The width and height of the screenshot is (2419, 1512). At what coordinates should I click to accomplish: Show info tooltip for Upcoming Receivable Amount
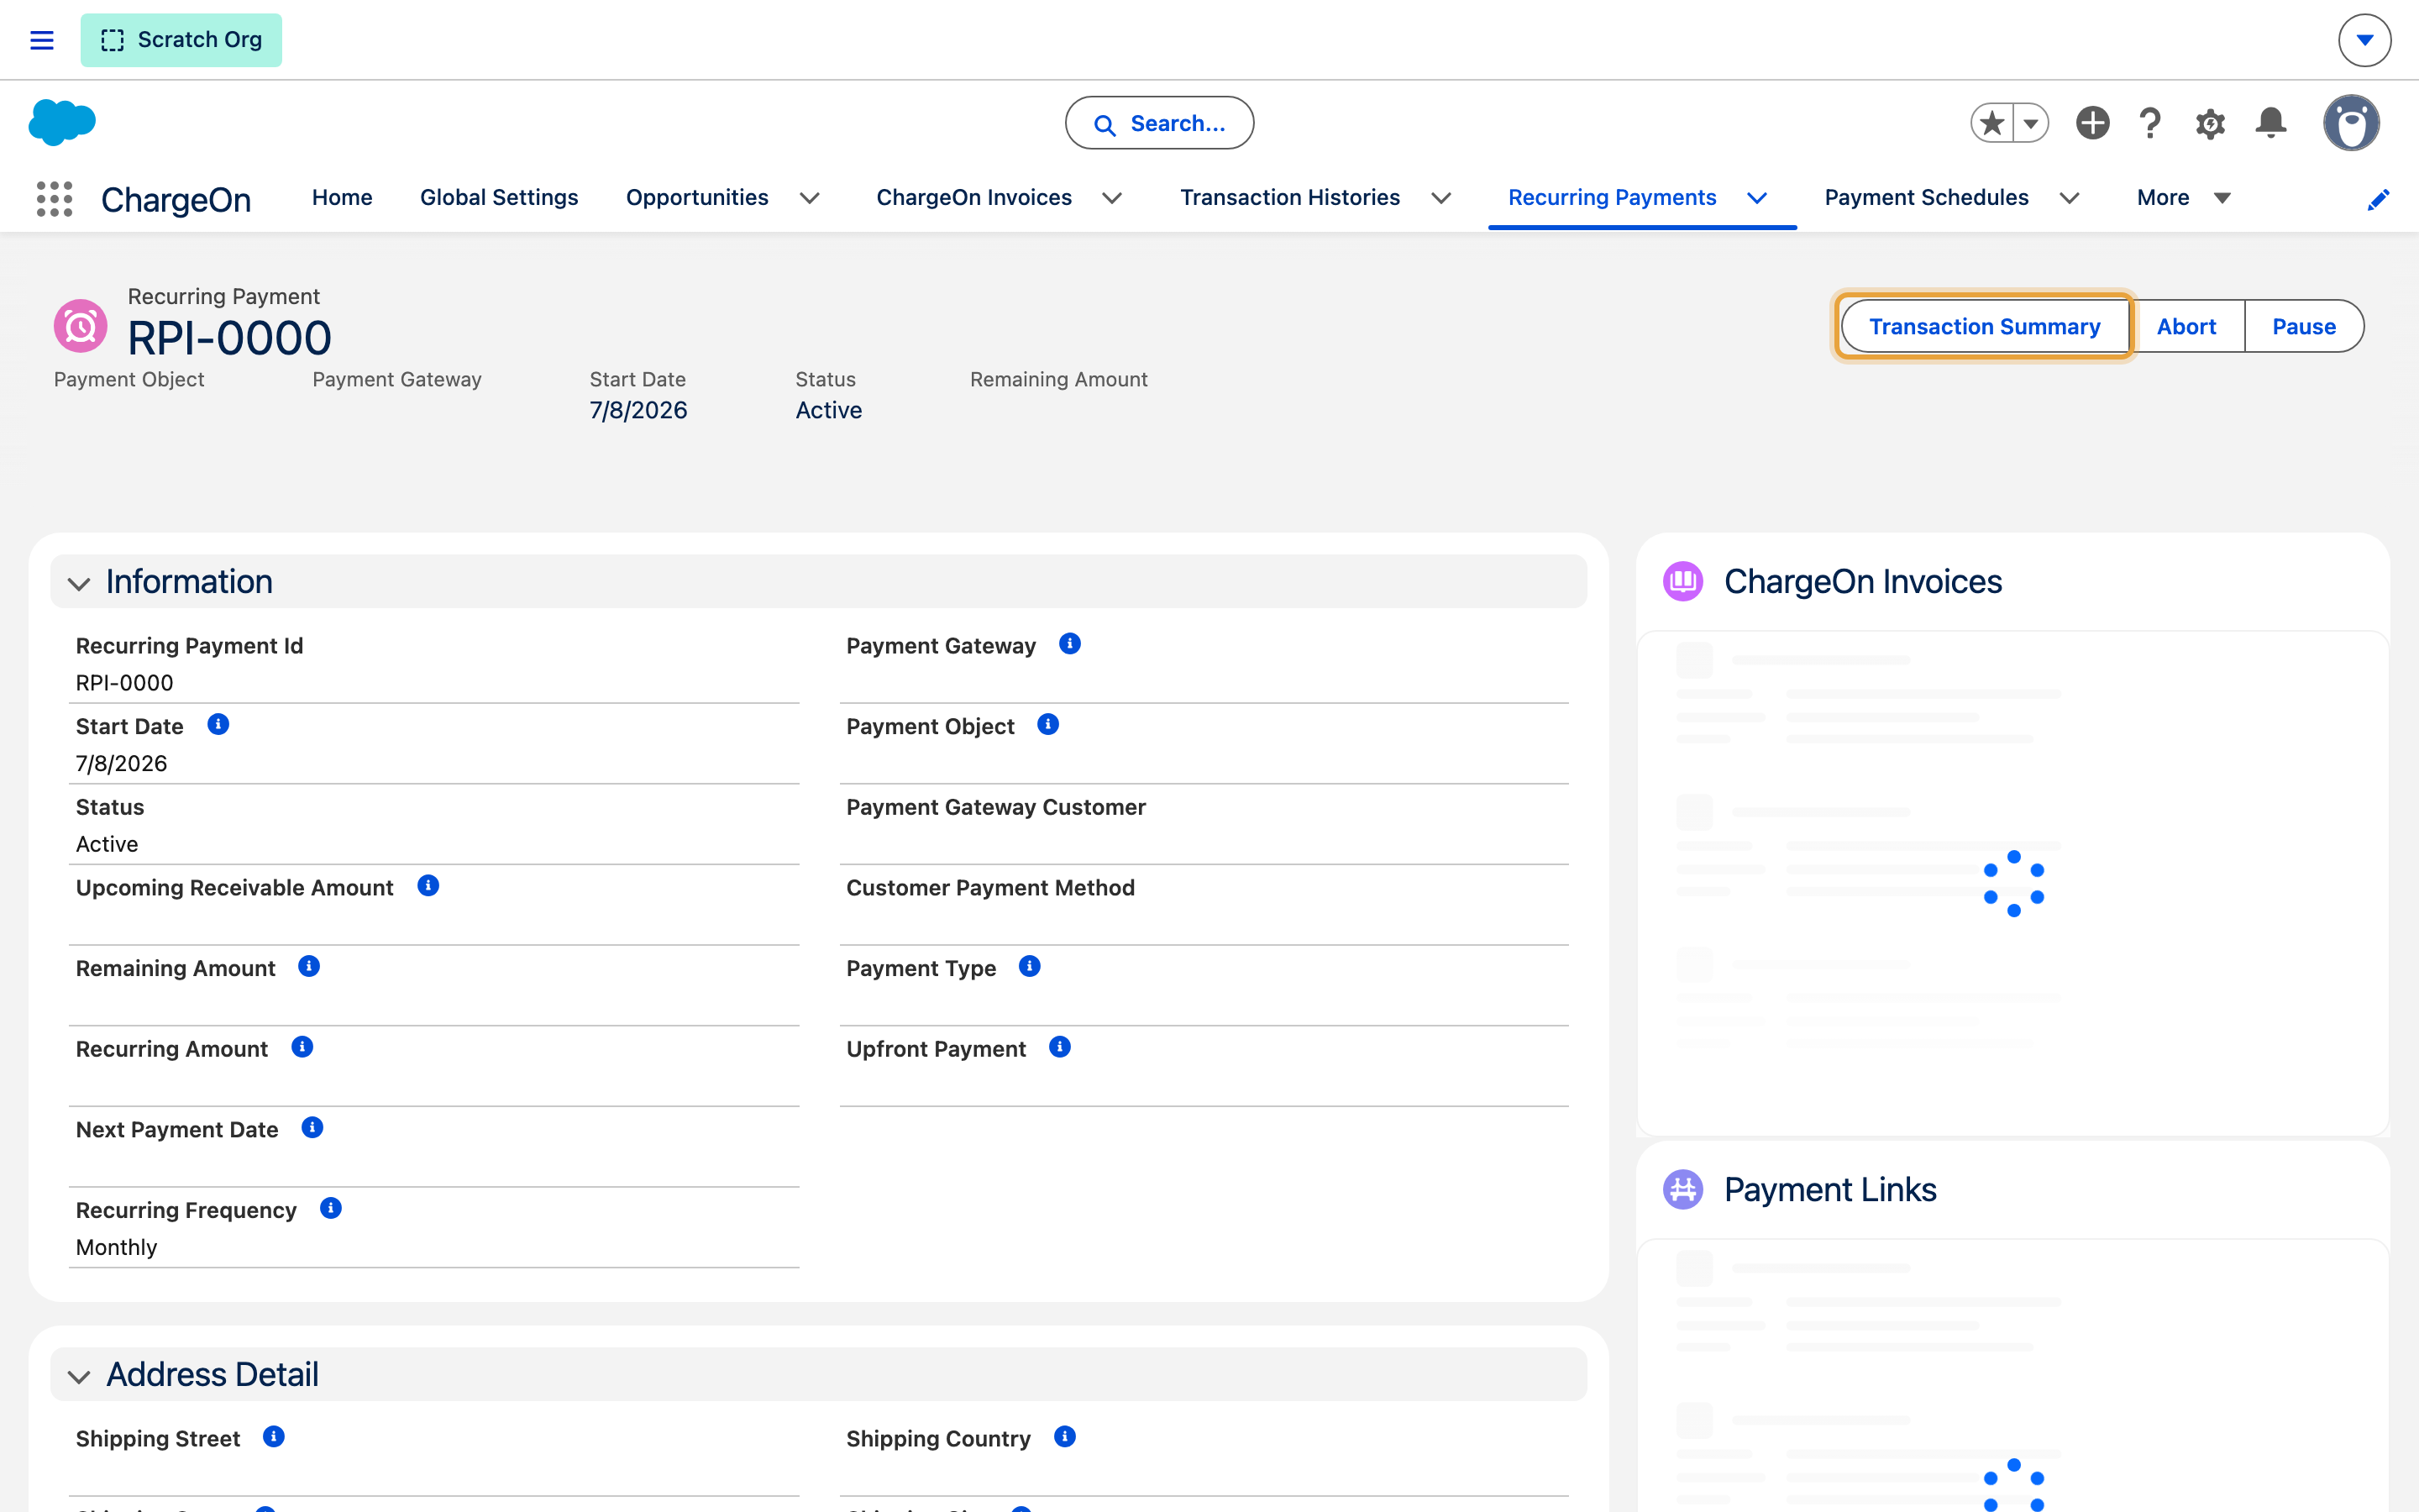[x=428, y=885]
